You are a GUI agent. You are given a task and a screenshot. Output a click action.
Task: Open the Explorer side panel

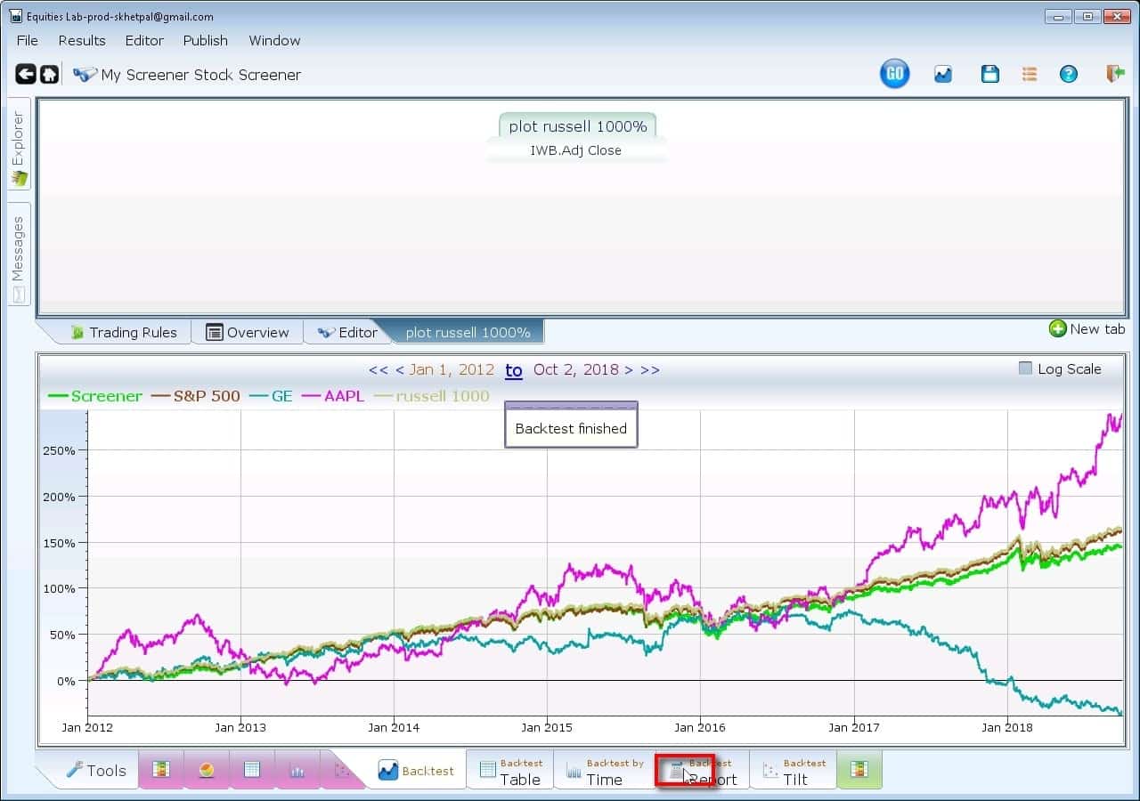click(19, 144)
